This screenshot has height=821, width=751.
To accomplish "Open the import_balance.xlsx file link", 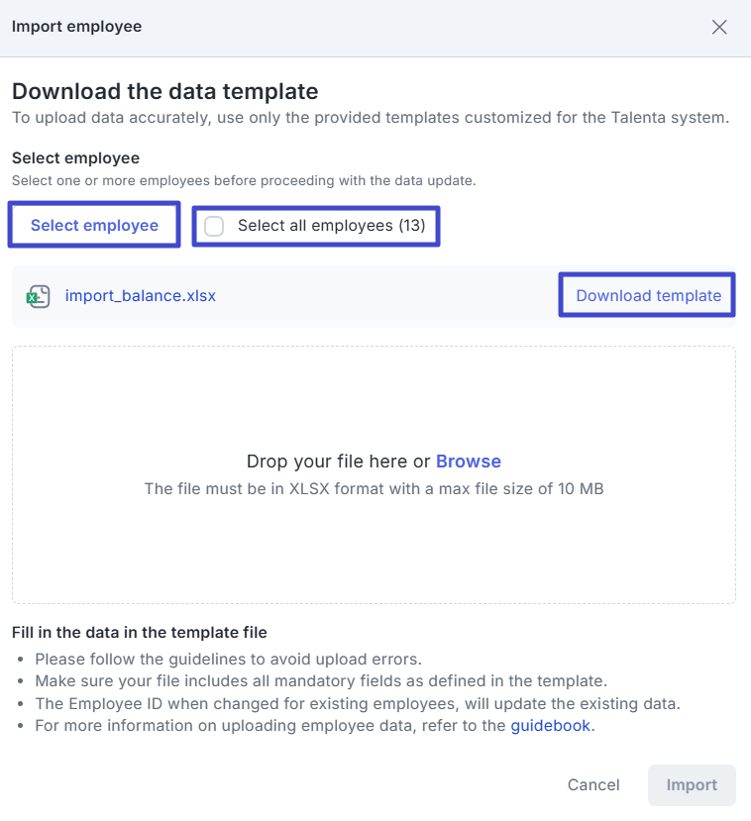I will [x=141, y=295].
